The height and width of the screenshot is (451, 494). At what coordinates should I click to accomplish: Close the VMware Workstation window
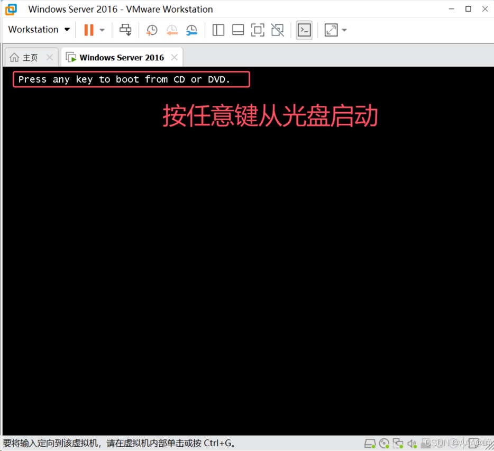pos(485,9)
